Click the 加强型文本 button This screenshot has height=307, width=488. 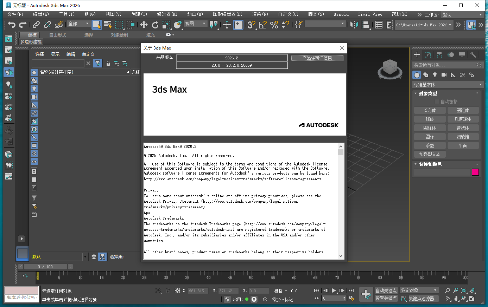click(x=430, y=154)
